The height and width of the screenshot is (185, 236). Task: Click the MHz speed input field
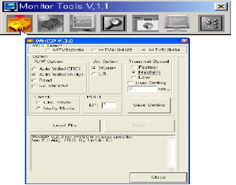coord(142,89)
